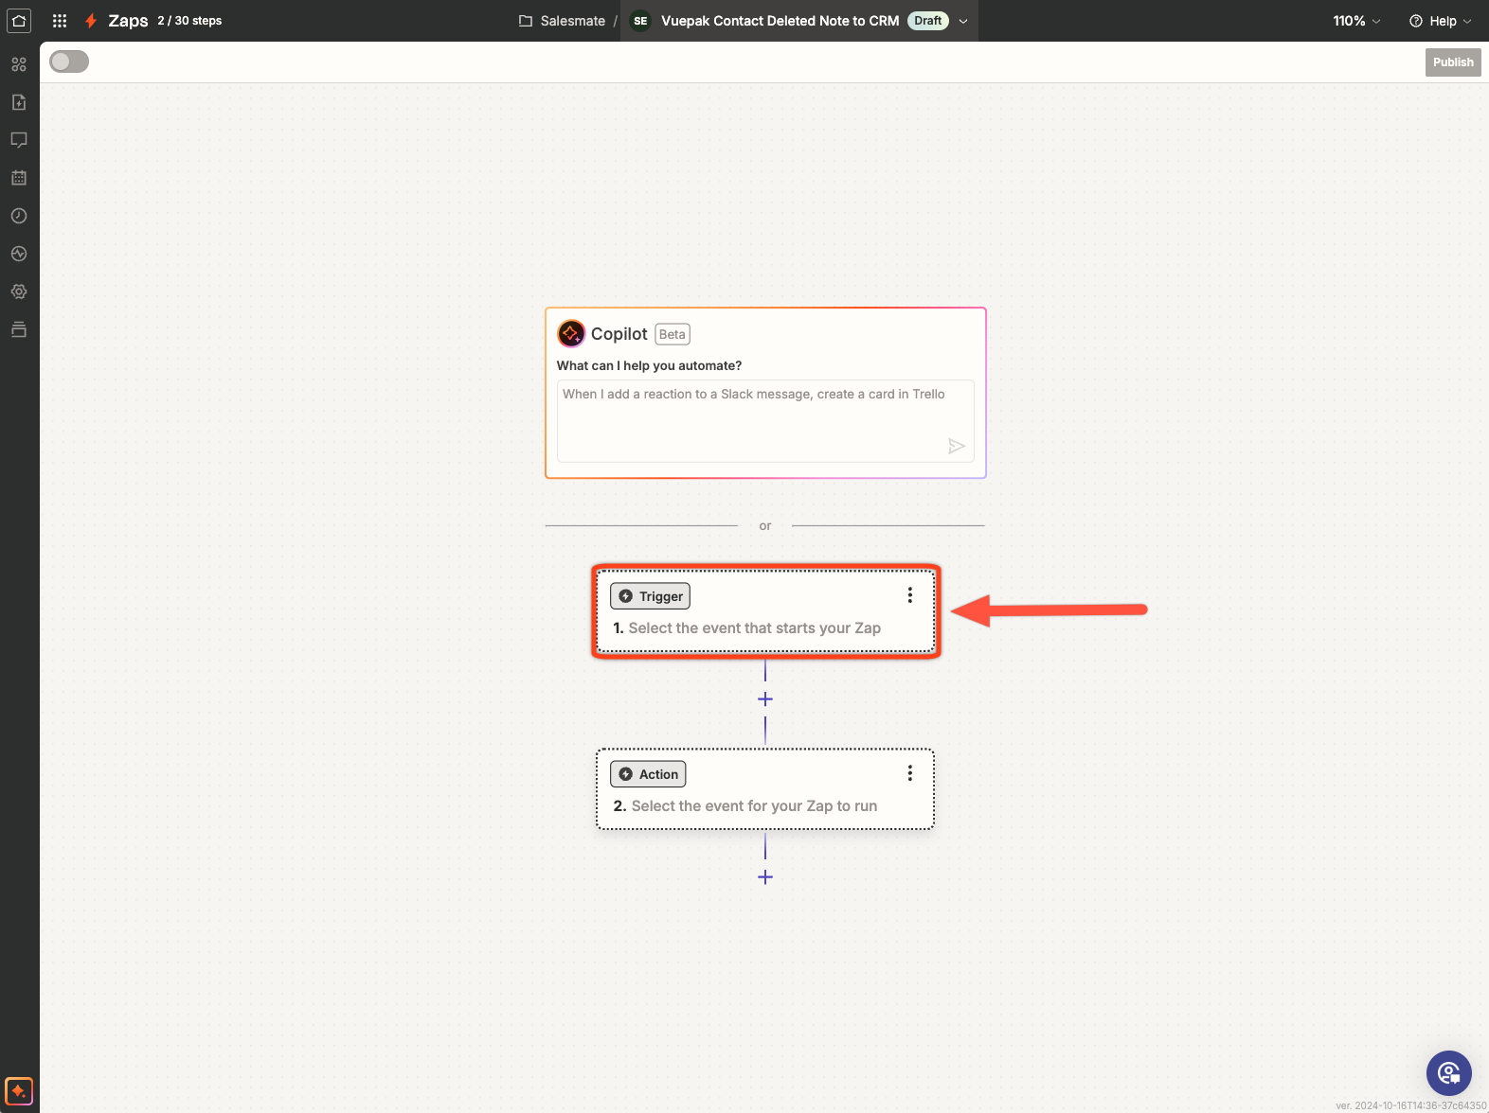Expand the Zap name chevron dropdown
Screen dimensions: 1489x1113
[x=963, y=21]
